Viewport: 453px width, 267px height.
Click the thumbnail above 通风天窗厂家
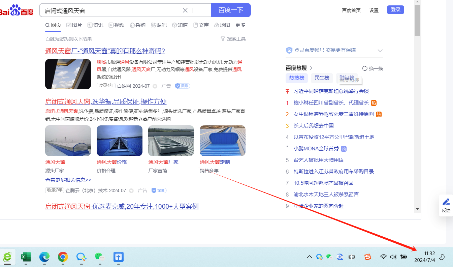171,141
